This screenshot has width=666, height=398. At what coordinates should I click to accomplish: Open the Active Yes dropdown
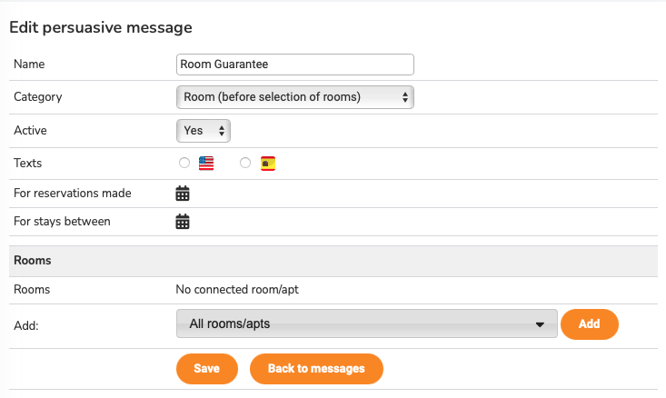tap(204, 131)
